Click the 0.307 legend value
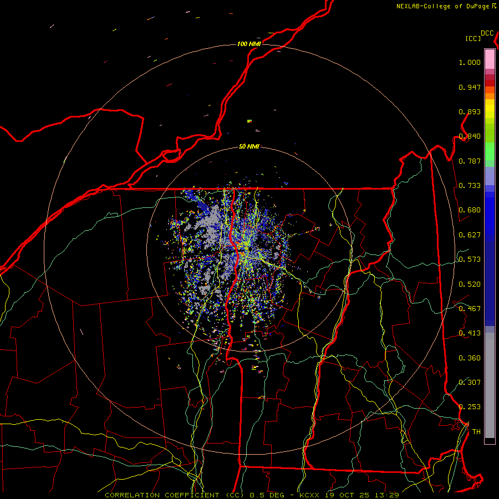 point(470,383)
